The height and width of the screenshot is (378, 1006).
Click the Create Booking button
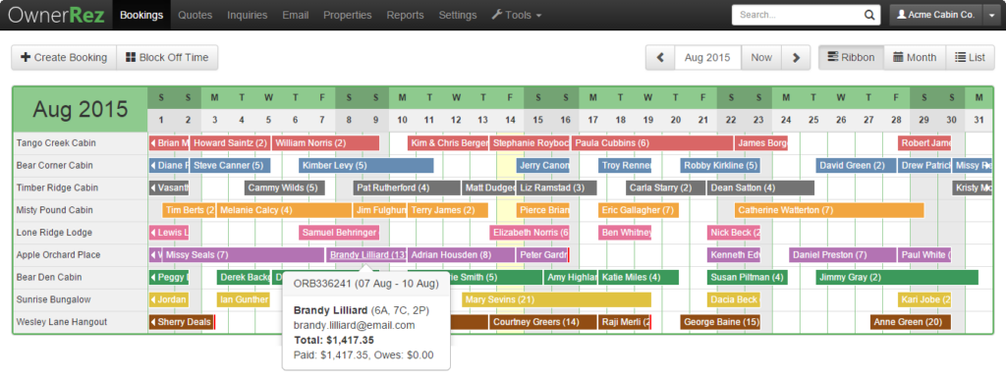64,58
